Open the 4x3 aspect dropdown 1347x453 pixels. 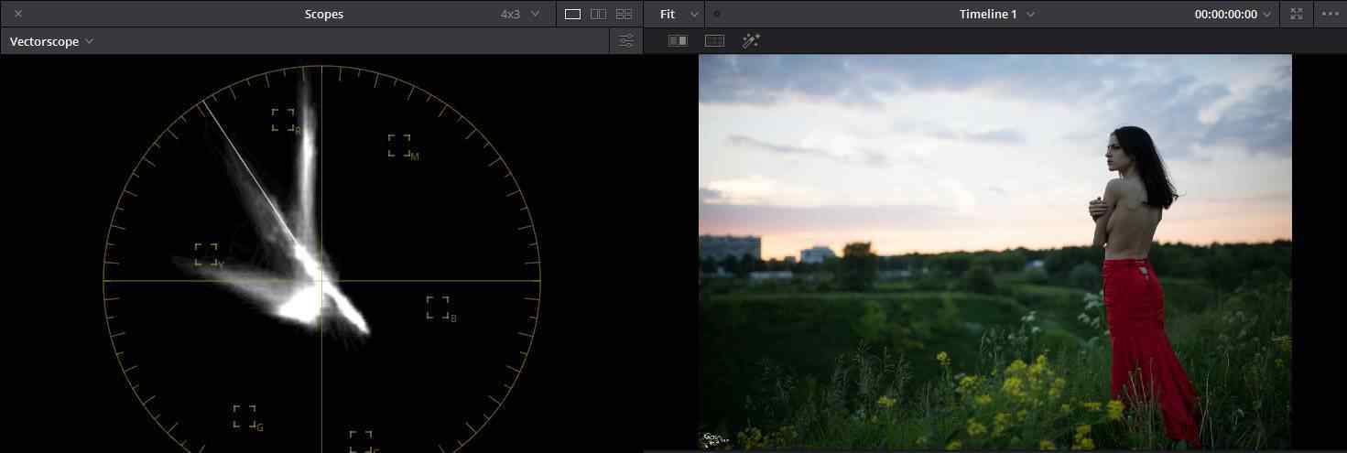[520, 14]
